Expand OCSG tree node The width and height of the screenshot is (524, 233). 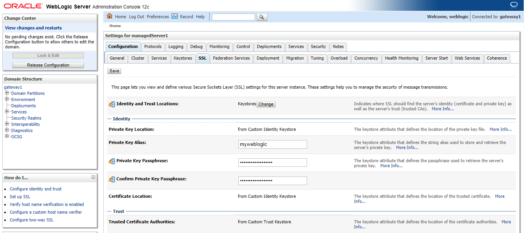click(7, 137)
